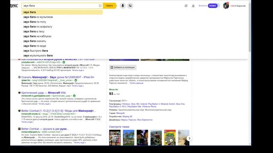Open the collections bookmark icon in header
This screenshot has height=153, width=273.
point(186,6)
